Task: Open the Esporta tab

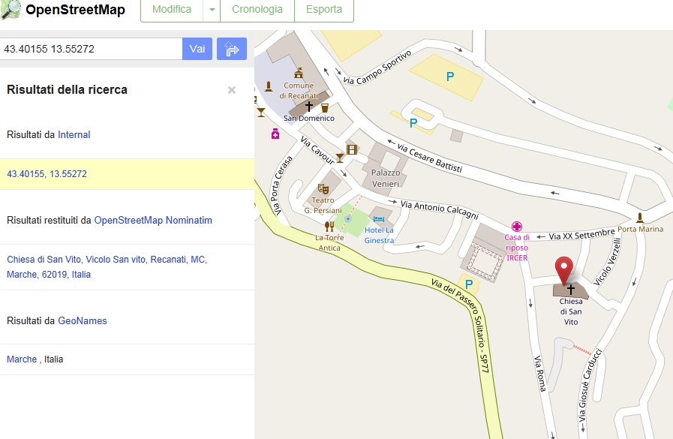Action: 324,10
